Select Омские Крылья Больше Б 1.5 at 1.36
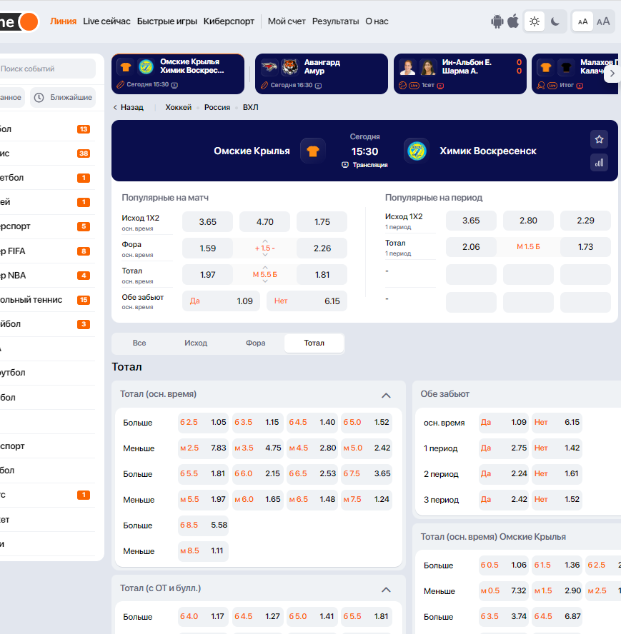The image size is (621, 634). coord(557,565)
